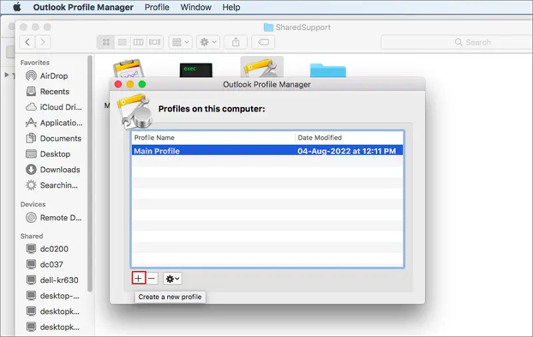The width and height of the screenshot is (533, 337).
Task: Click the plus button to create new profile
Action: 139,278
